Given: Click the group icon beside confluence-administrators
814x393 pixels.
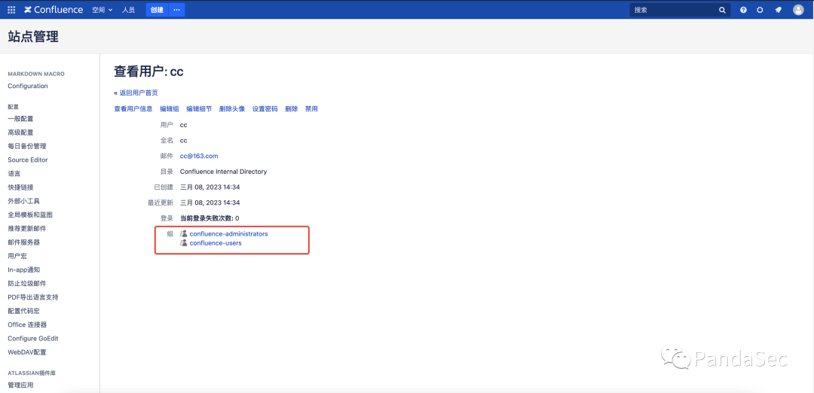Looking at the screenshot, I should [183, 234].
